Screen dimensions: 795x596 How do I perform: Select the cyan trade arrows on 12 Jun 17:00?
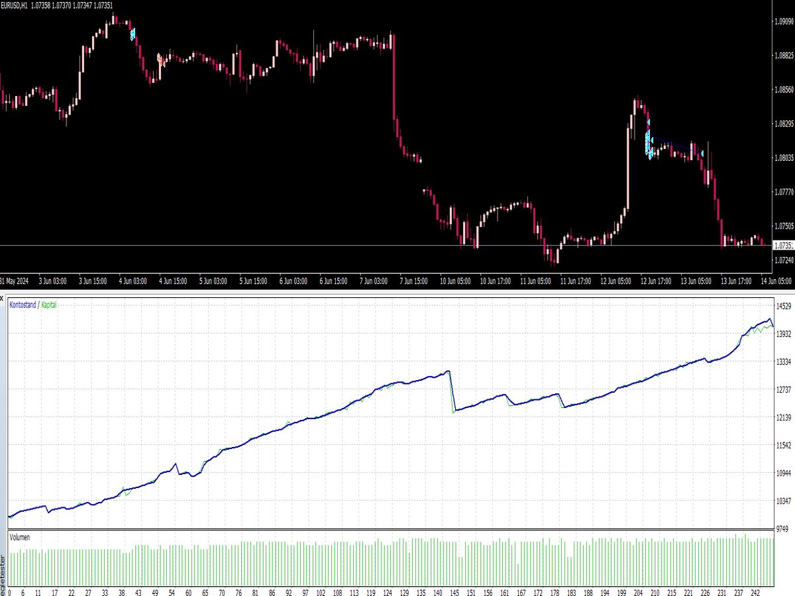point(649,146)
